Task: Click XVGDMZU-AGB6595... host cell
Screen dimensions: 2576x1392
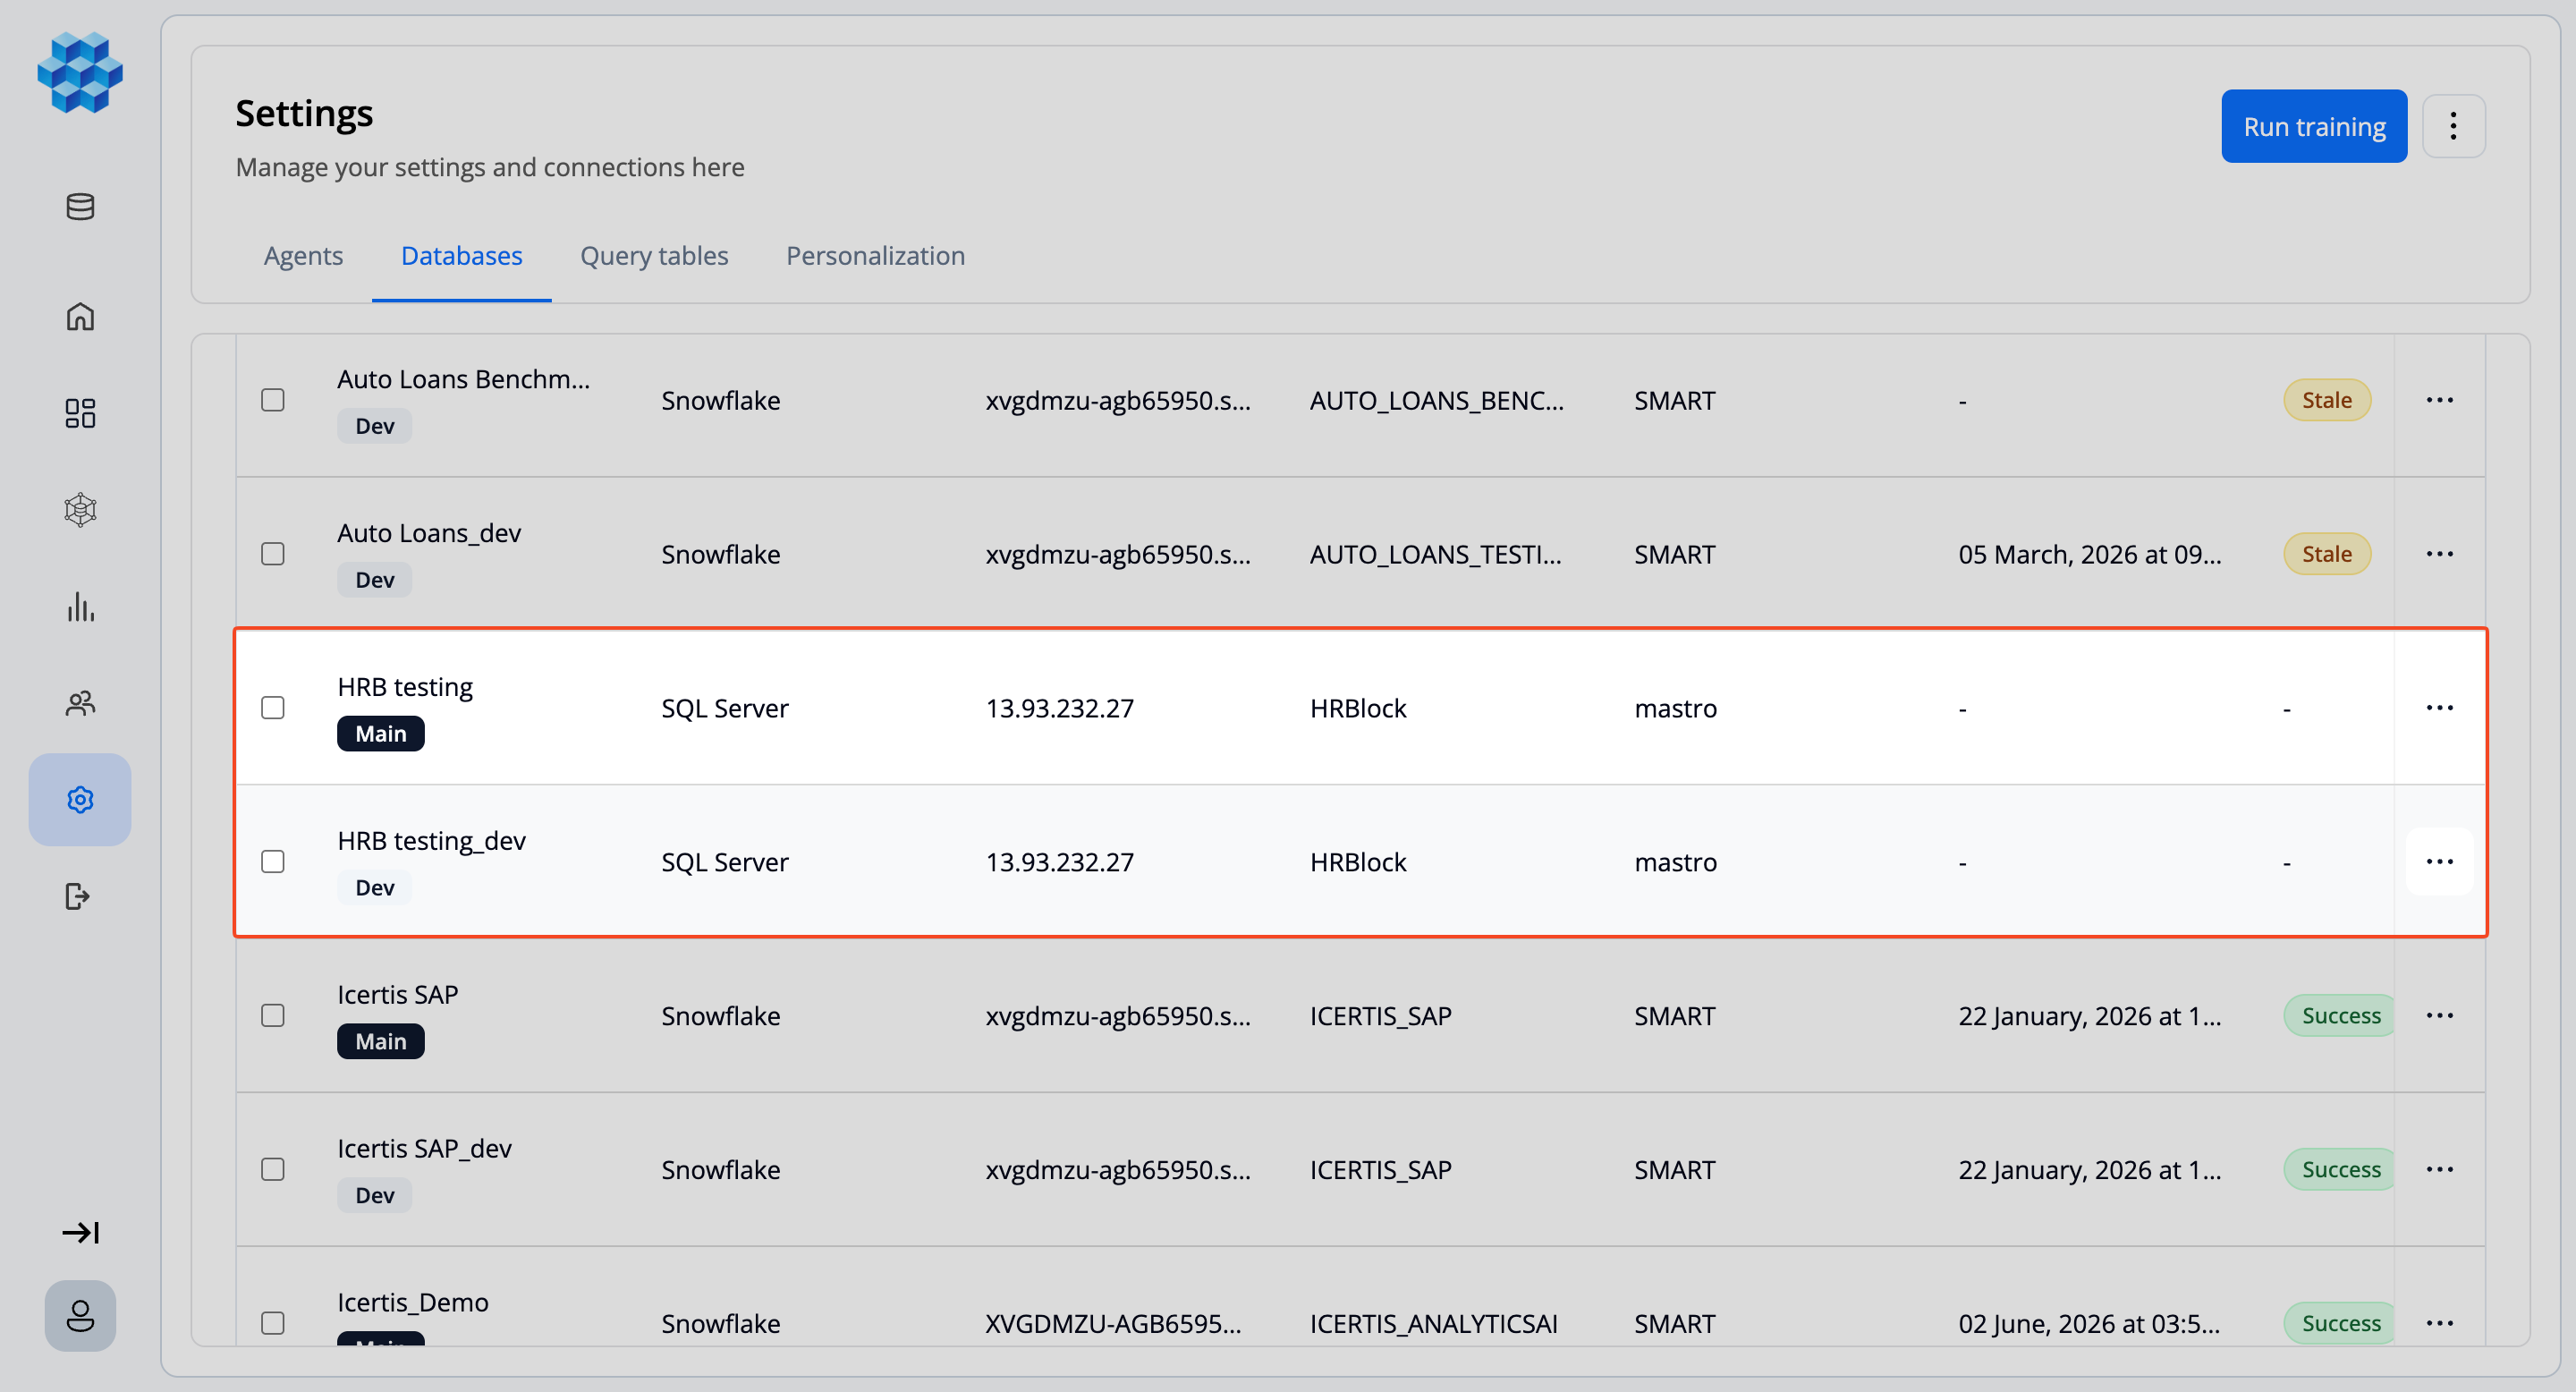Action: pos(1113,1323)
